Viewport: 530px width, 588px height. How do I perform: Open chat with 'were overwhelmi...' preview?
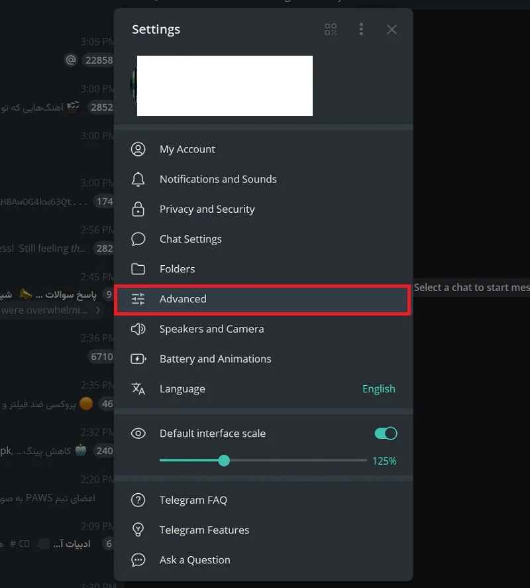50,310
